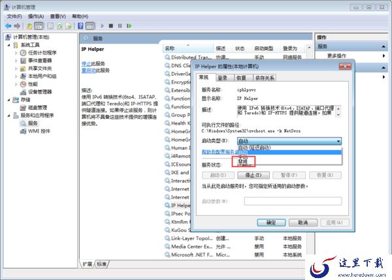Click the Back arrow in the toolbar
Image resolution: width=392 pixels, height=280 pixels.
pyautogui.click(x=8, y=26)
